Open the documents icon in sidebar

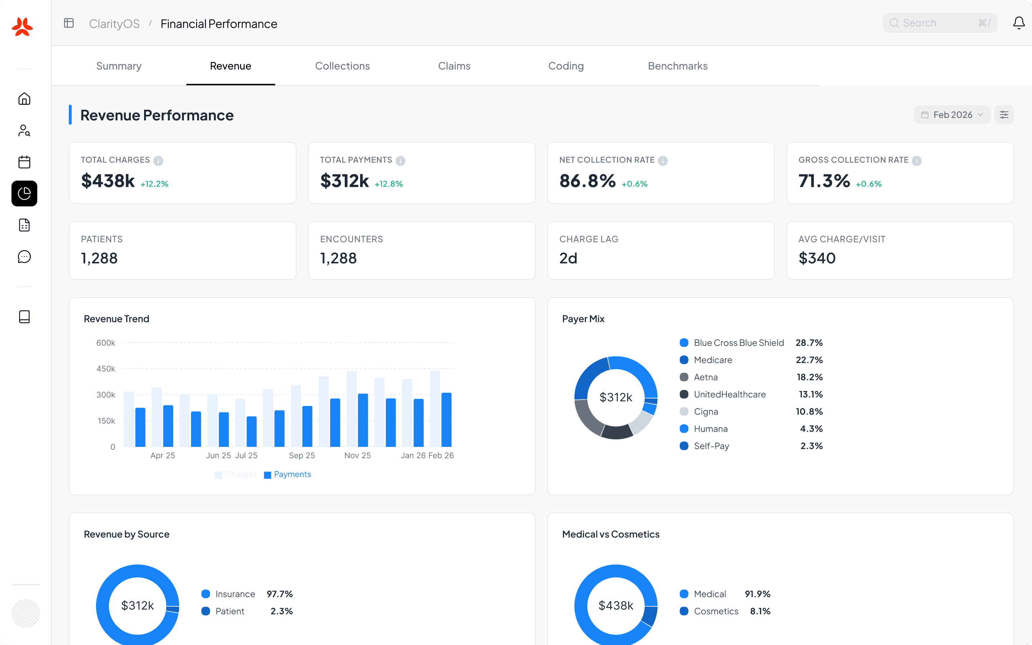(24, 225)
